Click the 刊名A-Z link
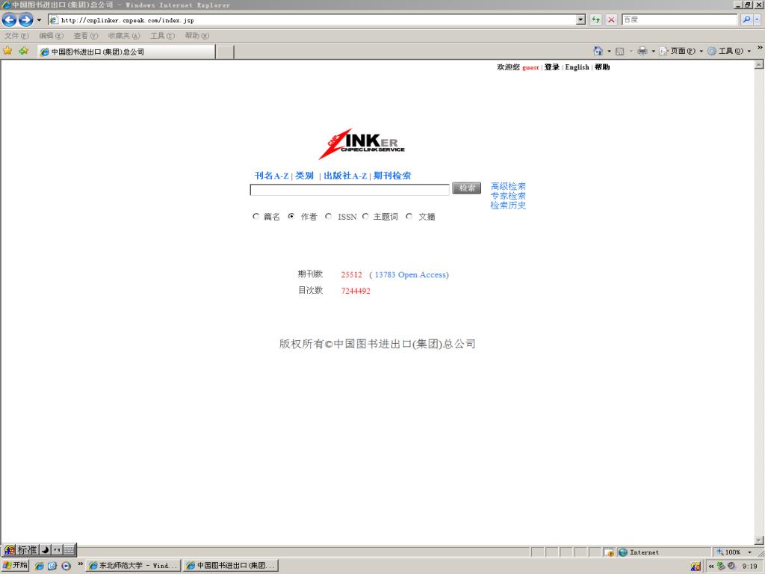 (x=272, y=176)
